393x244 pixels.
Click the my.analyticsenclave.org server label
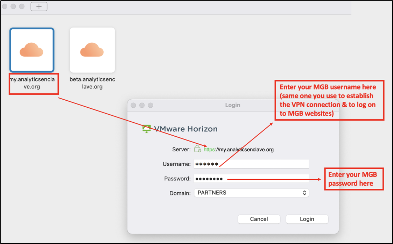tap(32, 83)
